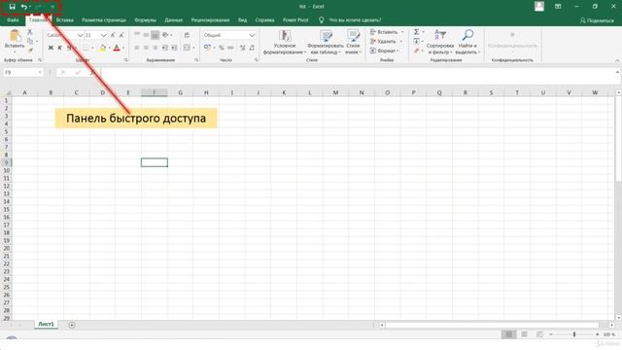Click the Format (Формат) cells button
This screenshot has height=350, width=622.
click(385, 51)
